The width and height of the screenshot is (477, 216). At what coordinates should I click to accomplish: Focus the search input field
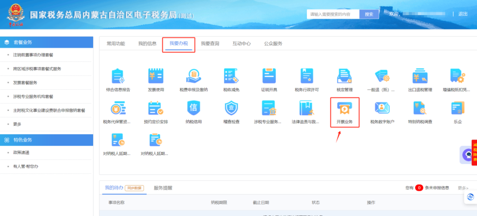[333, 14]
